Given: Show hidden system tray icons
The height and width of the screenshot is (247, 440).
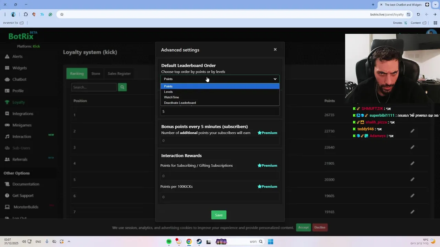Looking at the screenshot, I should tap(69, 242).
